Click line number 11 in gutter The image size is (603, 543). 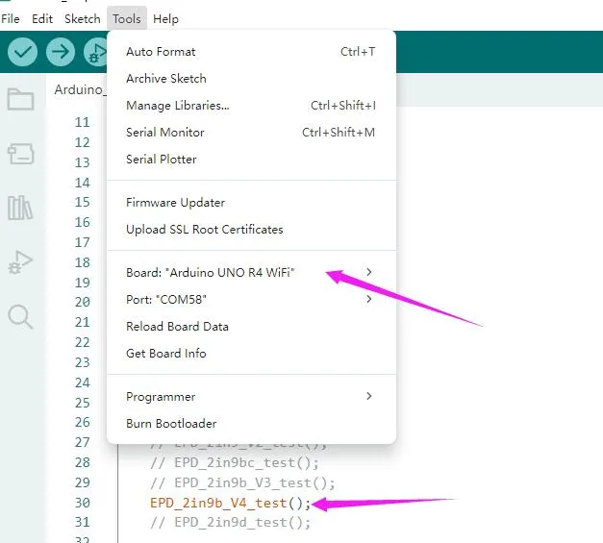83,122
